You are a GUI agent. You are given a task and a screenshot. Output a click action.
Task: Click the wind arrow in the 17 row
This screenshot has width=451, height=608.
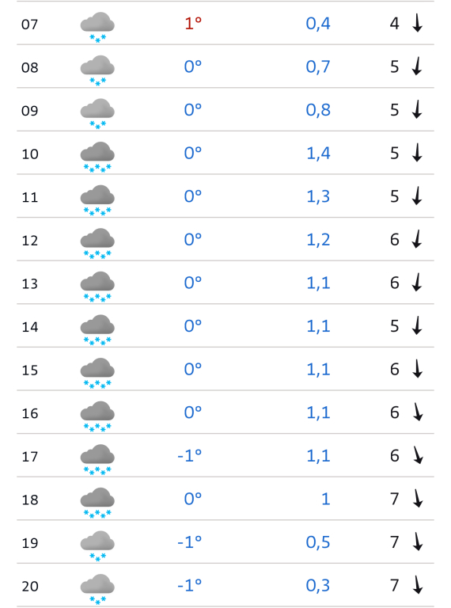point(418,455)
